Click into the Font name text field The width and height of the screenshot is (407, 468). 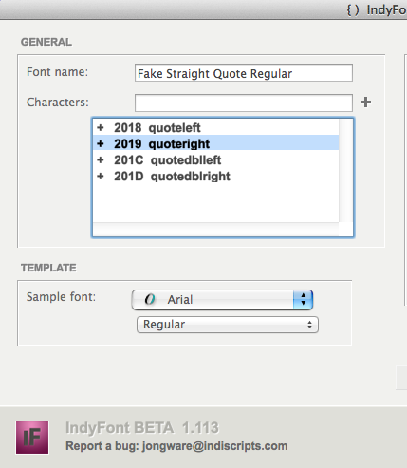coord(244,73)
